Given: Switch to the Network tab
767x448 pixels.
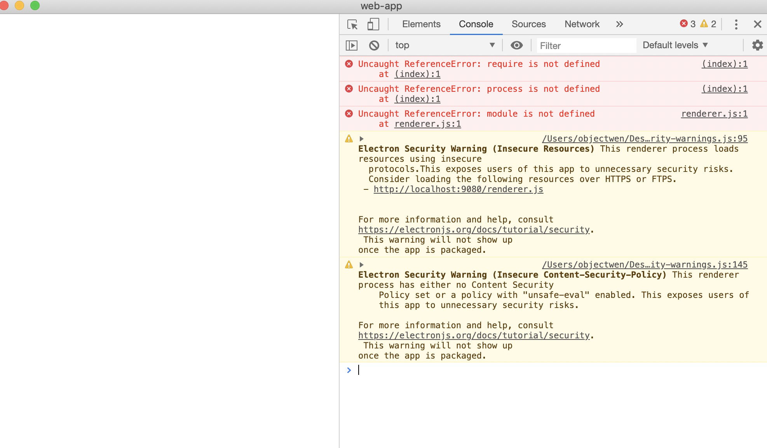Looking at the screenshot, I should click(x=582, y=24).
